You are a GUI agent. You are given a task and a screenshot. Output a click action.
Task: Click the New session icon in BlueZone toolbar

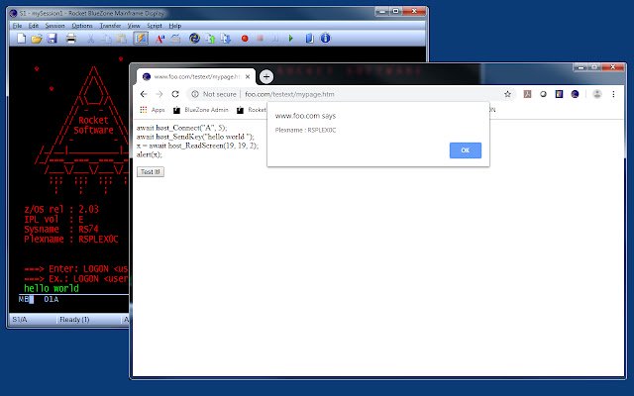(21, 39)
